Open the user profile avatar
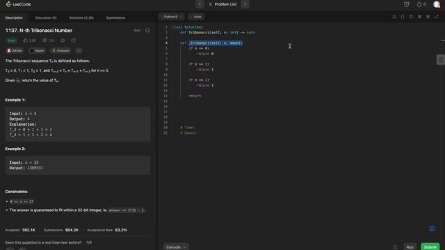Screen dimensions: 445x250 point(437,4)
